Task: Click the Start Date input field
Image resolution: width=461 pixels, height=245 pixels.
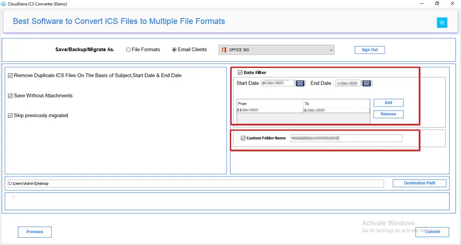Action: pyautogui.click(x=278, y=83)
